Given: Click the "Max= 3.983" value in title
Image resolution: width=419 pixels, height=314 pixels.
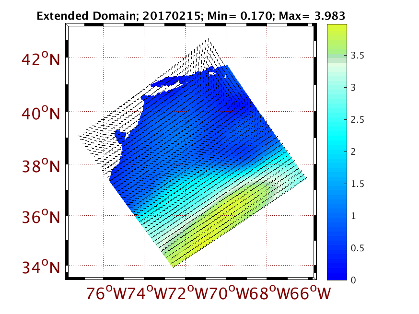Looking at the screenshot, I should (x=316, y=16).
